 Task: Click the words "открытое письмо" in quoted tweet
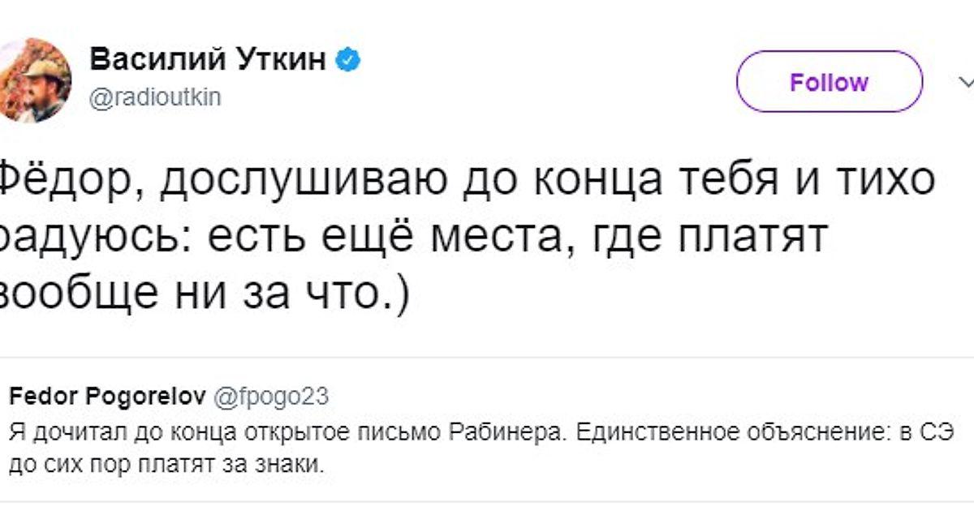tap(325, 431)
